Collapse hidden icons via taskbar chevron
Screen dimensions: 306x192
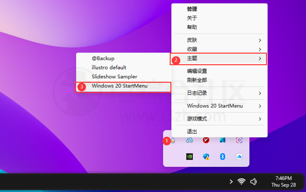[x=231, y=182]
